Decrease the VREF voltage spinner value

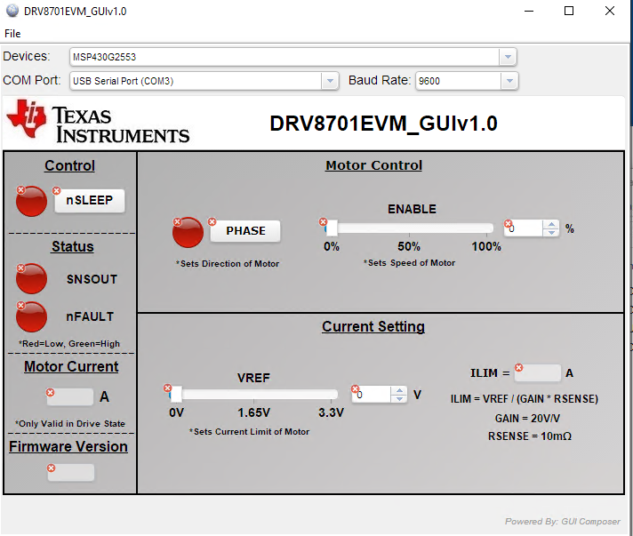click(x=399, y=398)
